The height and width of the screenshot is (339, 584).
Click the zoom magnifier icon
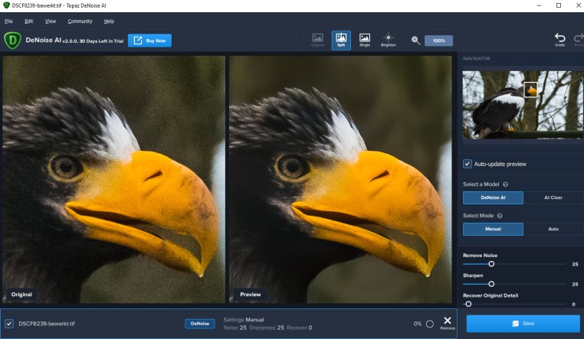point(415,41)
